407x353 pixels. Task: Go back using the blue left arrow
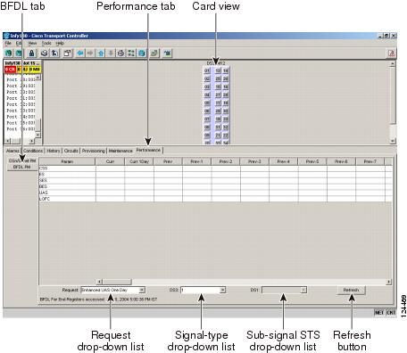[80, 53]
